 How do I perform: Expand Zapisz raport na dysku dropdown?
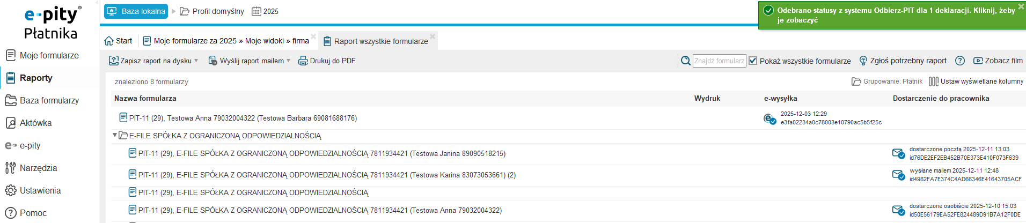click(x=196, y=61)
